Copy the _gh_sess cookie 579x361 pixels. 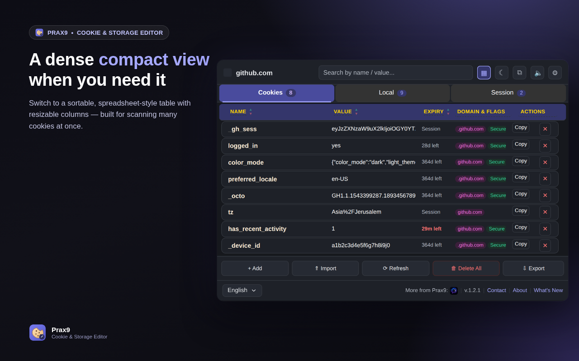[521, 128]
